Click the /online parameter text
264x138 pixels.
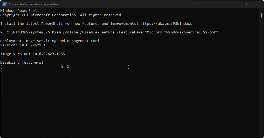[70, 32]
